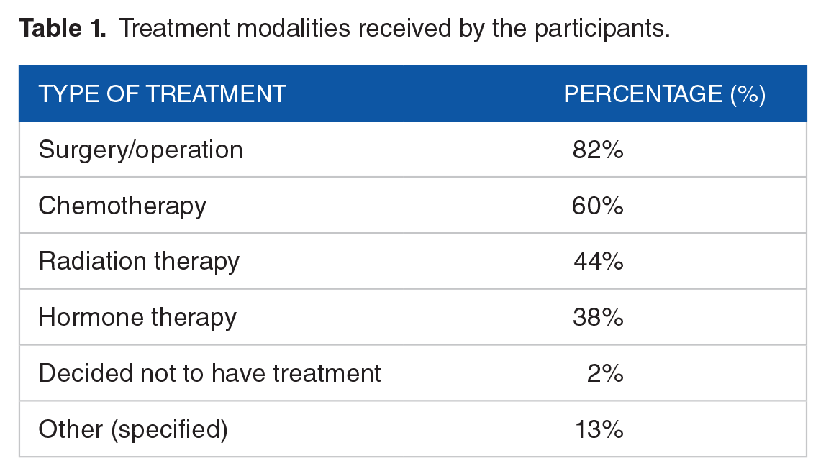
Task: Select the Chemotherapy row label
Action: click(122, 206)
